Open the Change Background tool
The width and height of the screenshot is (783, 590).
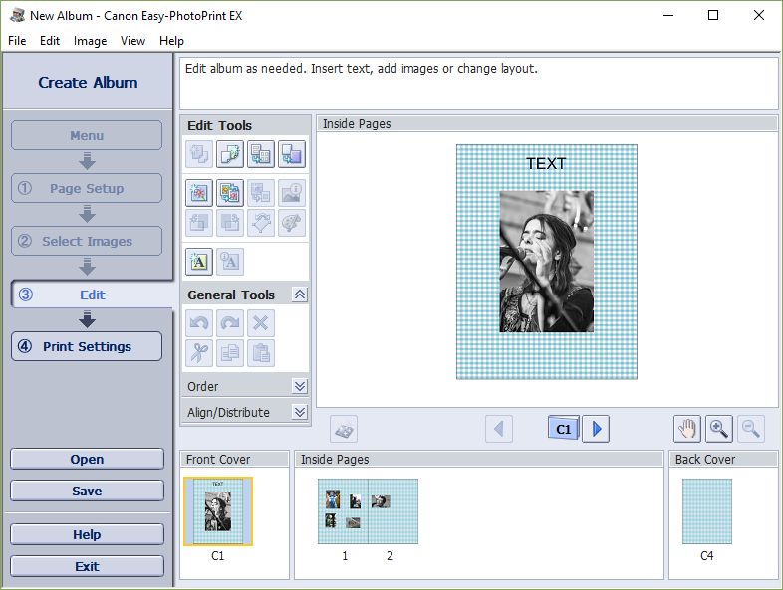coord(292,153)
